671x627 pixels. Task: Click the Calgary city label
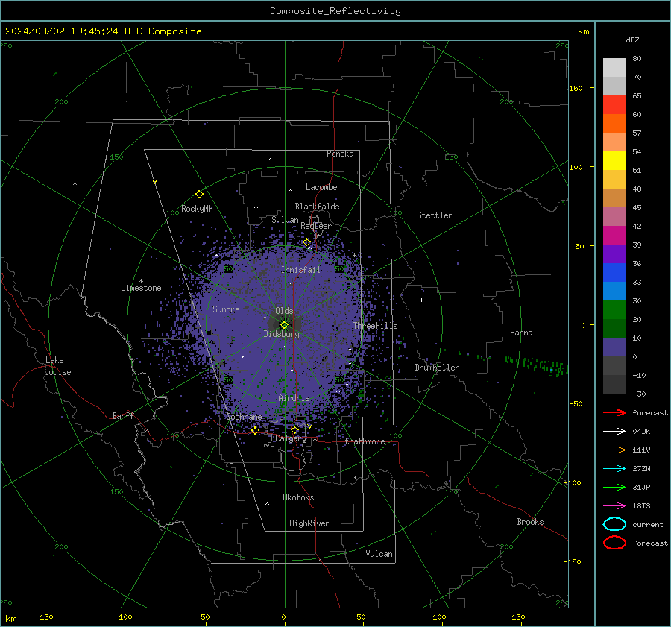point(291,438)
